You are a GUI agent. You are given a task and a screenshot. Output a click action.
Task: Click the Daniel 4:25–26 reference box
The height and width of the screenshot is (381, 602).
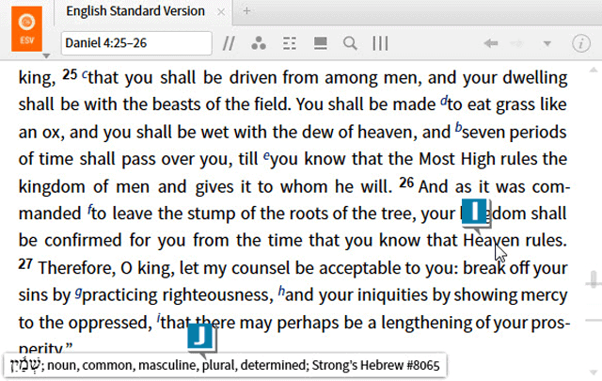(136, 43)
